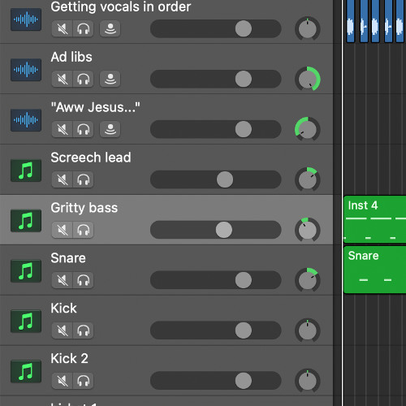Click the Ad libs pan knob
The image size is (406, 406).
[x=308, y=79]
